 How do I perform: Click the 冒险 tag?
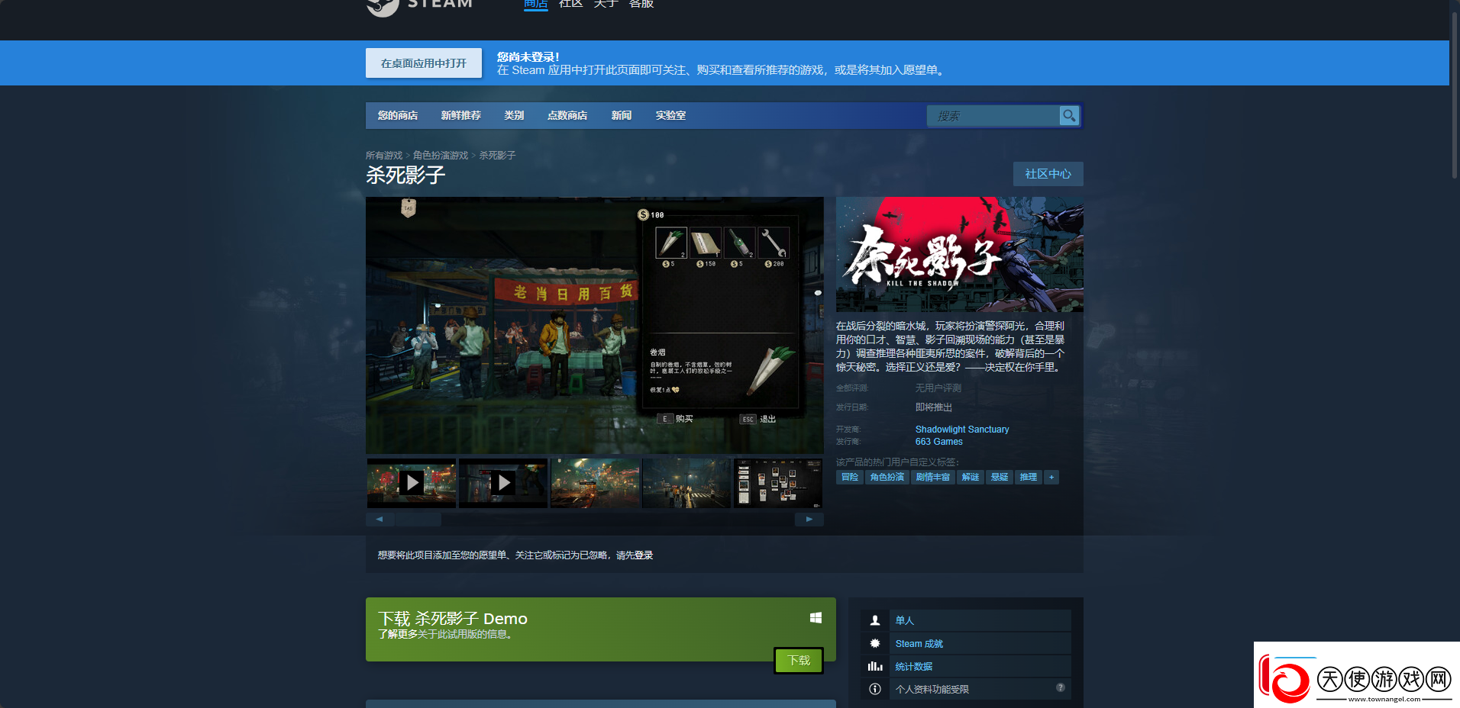point(850,477)
